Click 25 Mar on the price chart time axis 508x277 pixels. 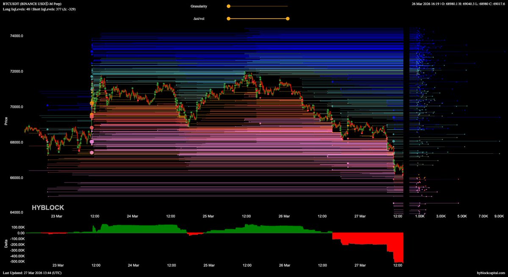click(208, 216)
